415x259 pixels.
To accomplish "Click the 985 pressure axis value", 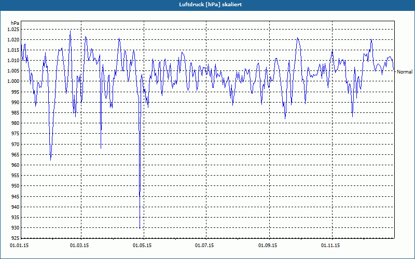I will pos(16,112).
